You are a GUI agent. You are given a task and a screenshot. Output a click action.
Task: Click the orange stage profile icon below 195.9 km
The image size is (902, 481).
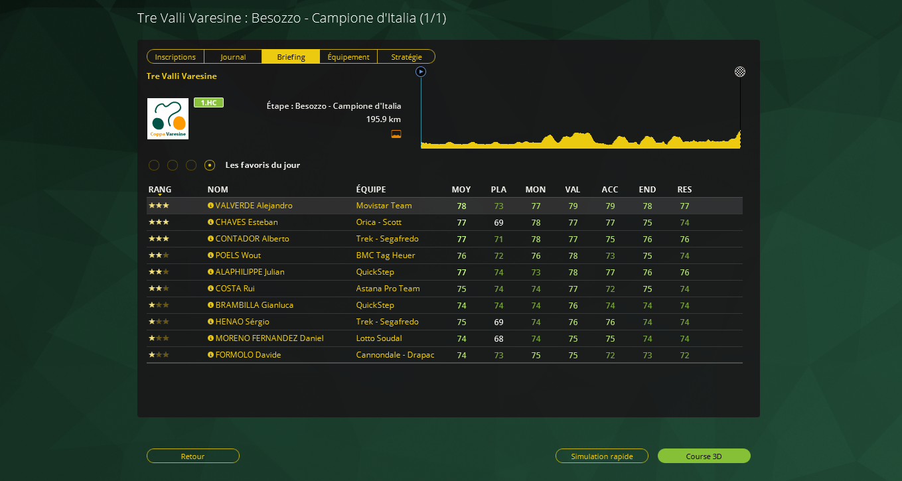point(396,134)
